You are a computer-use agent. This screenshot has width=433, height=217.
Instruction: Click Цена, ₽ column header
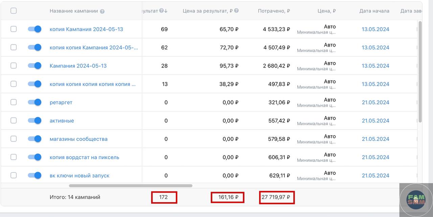tap(326, 11)
